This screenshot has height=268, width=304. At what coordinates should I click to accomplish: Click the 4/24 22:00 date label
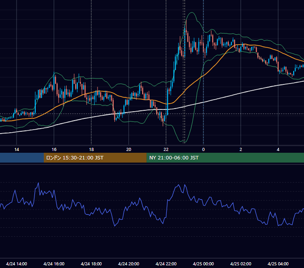pos(166,264)
